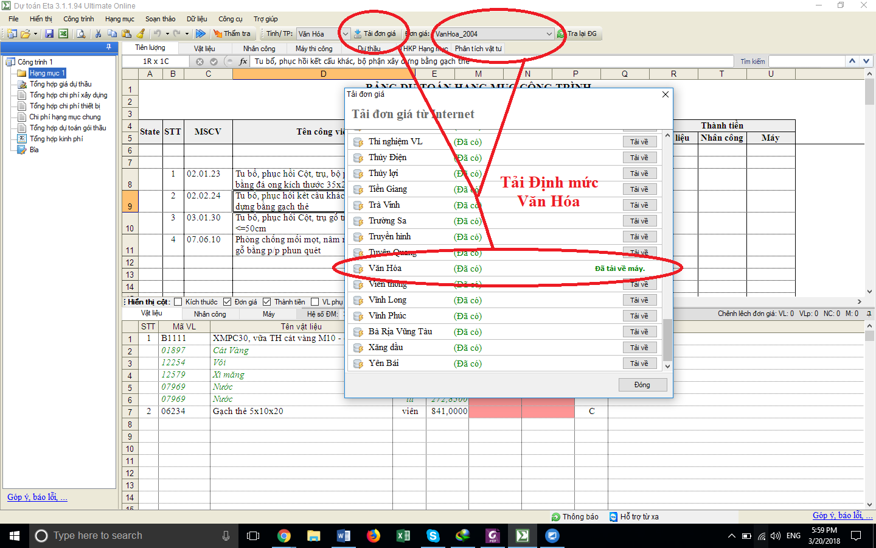Uncheck the Đơn giá column checkbox
This screenshot has height=548, width=876.
[227, 302]
